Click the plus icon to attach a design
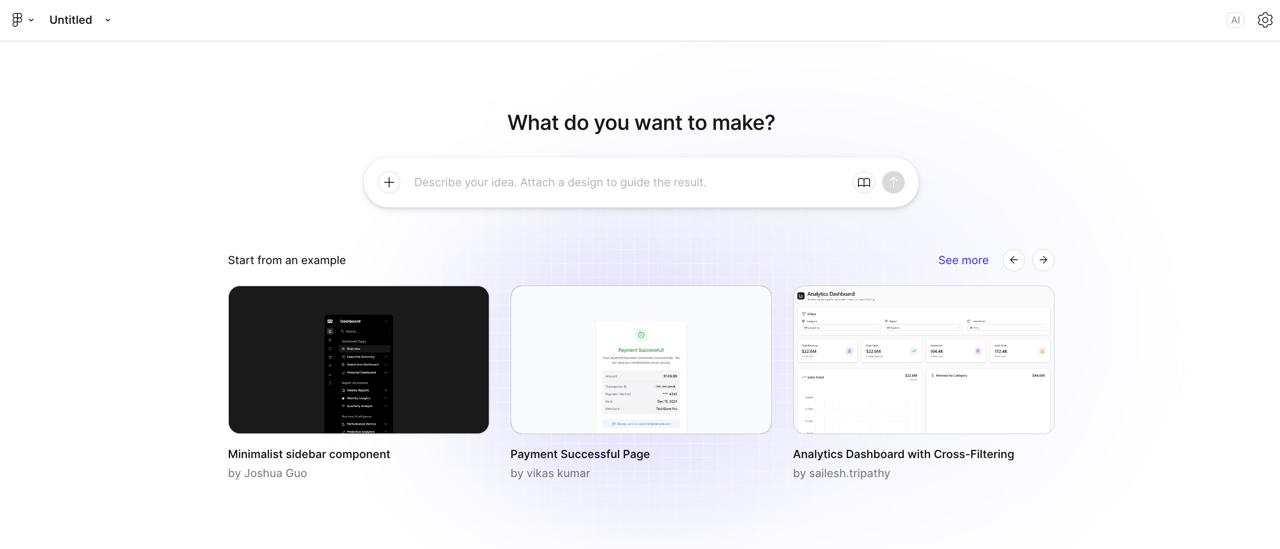 tap(389, 182)
